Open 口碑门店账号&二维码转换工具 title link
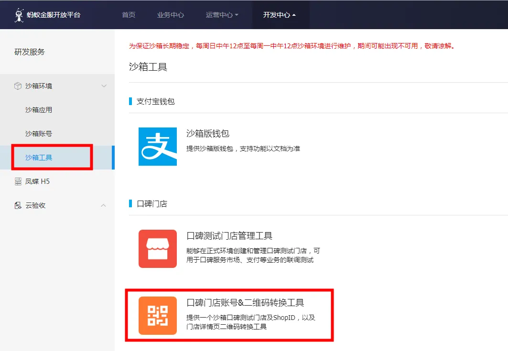Image resolution: width=508 pixels, height=351 pixels. click(x=245, y=302)
